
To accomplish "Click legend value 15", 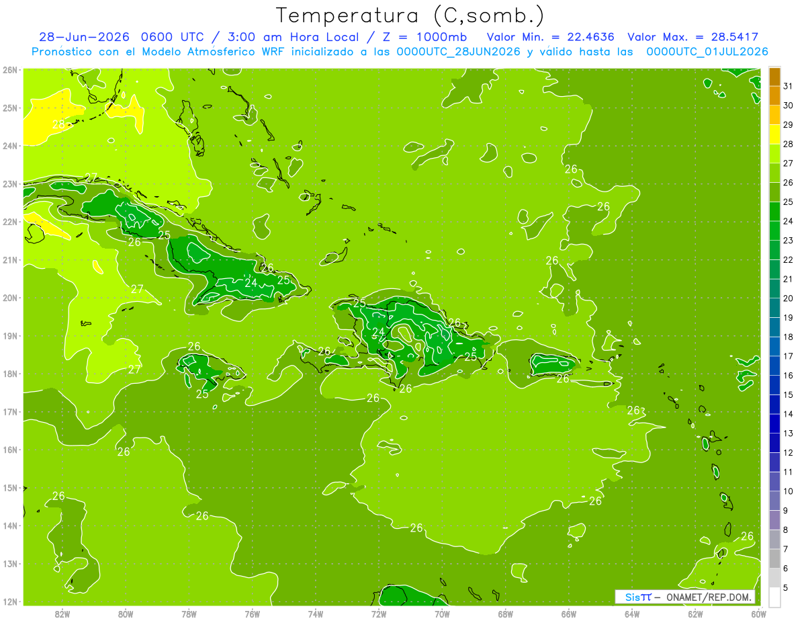I will tap(788, 394).
